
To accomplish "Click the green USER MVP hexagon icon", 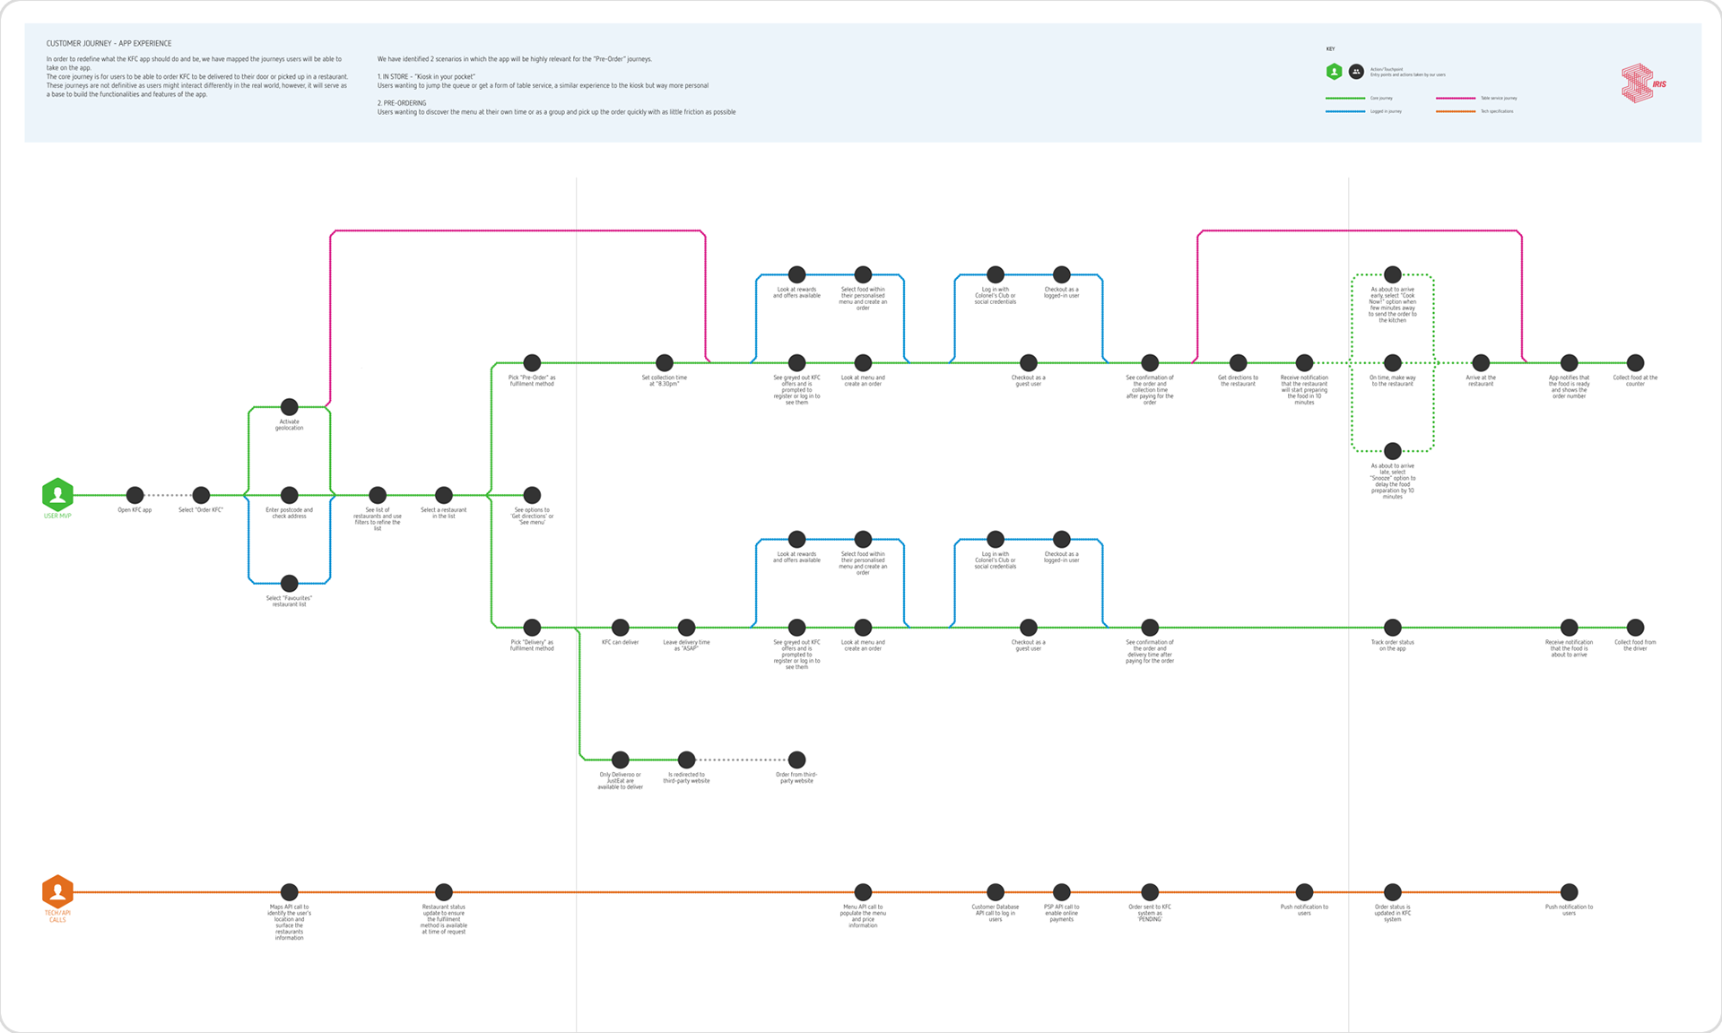I will pos(57,495).
